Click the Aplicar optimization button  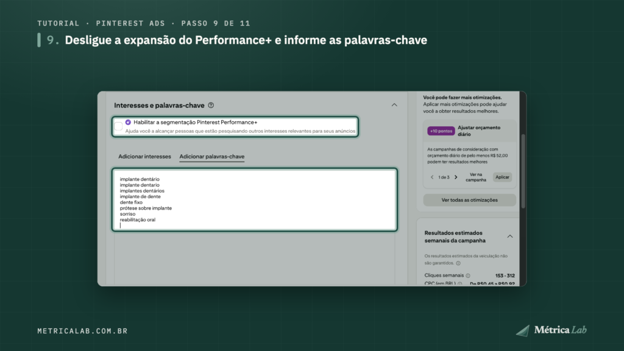click(x=502, y=177)
